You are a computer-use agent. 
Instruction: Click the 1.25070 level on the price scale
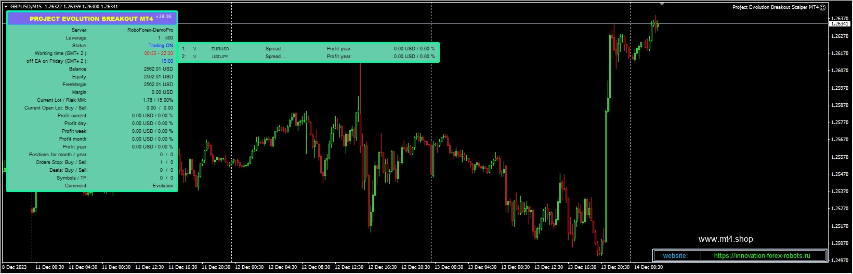point(840,243)
